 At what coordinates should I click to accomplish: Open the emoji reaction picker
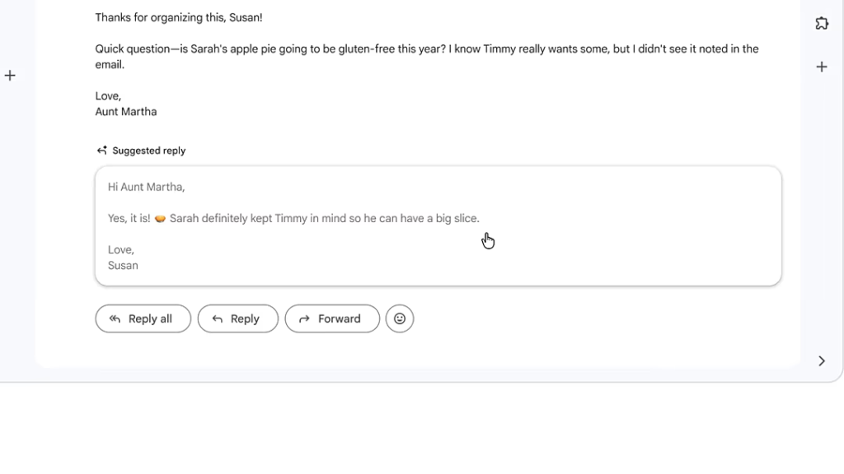tap(400, 318)
